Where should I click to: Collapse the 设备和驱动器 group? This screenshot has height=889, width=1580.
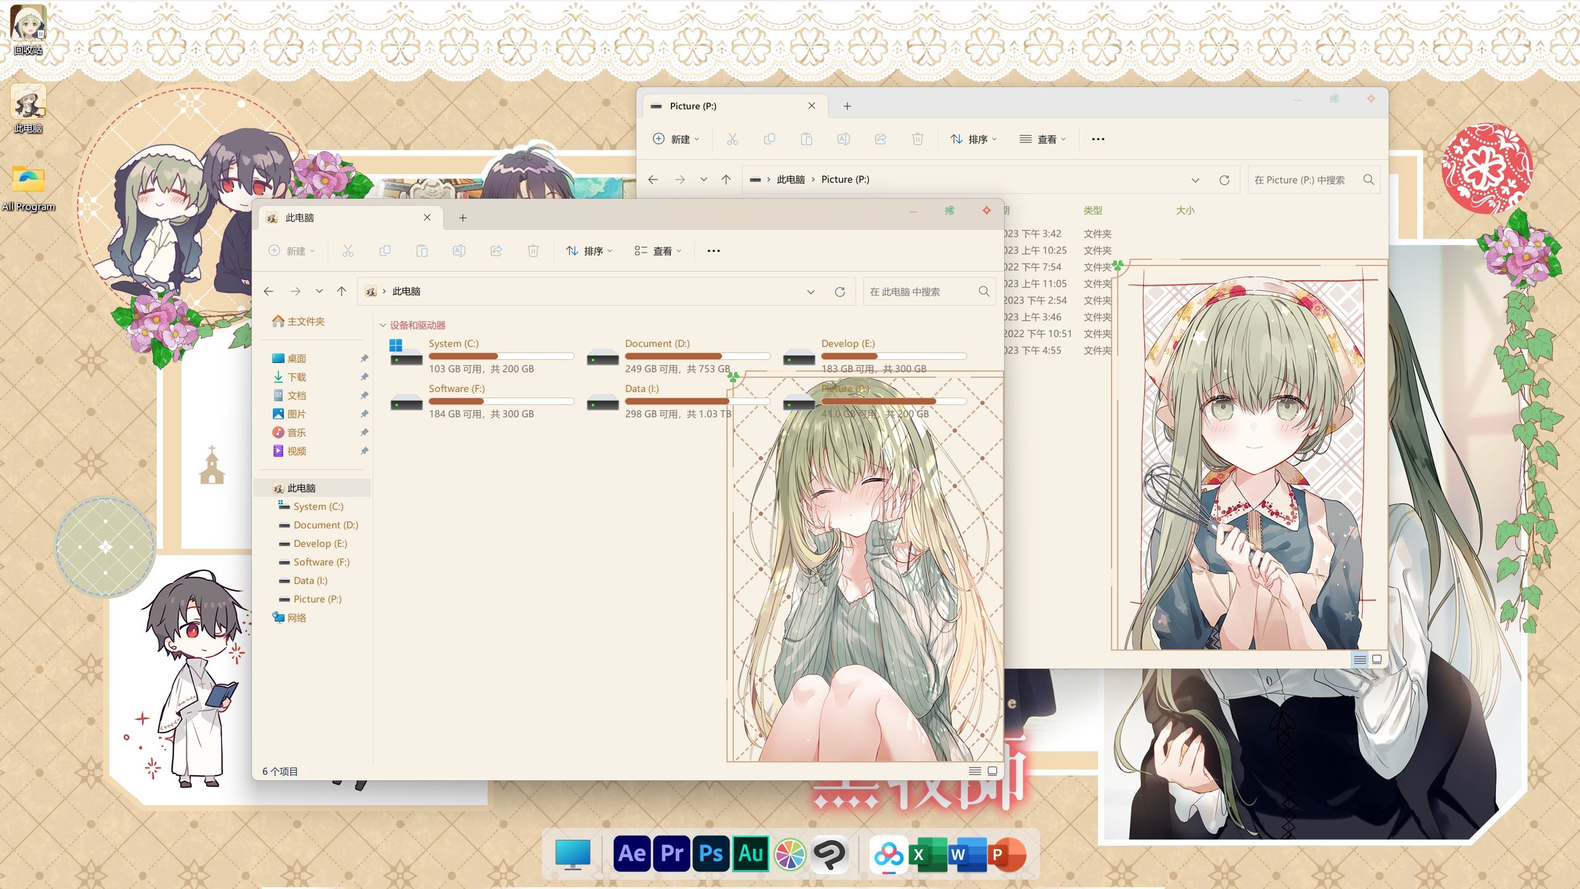coord(383,325)
